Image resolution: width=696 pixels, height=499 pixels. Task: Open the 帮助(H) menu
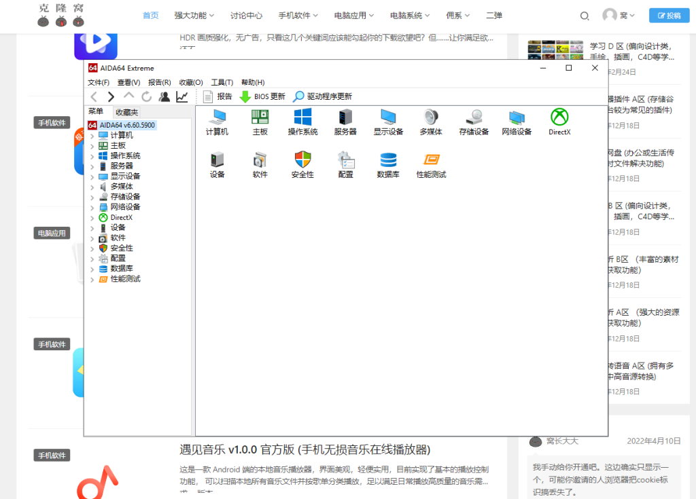tap(253, 83)
